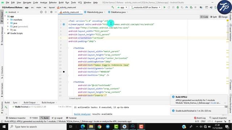Toggle the Project tool window sidebar tab
The width and height of the screenshot is (232, 130).
pos(2,17)
